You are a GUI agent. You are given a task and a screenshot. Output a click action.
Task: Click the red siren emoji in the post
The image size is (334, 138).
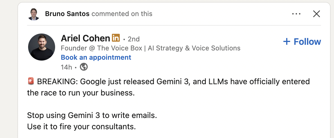(31, 82)
